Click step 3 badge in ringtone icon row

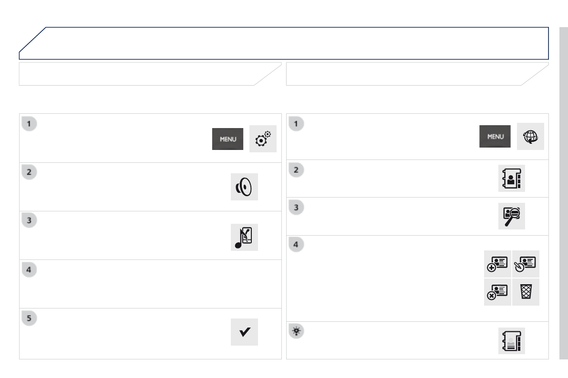pyautogui.click(x=29, y=221)
